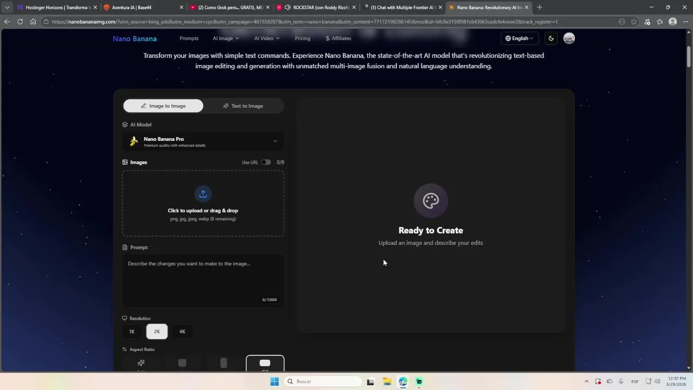Reload the page with the refresh icon
693x390 pixels.
20,22
